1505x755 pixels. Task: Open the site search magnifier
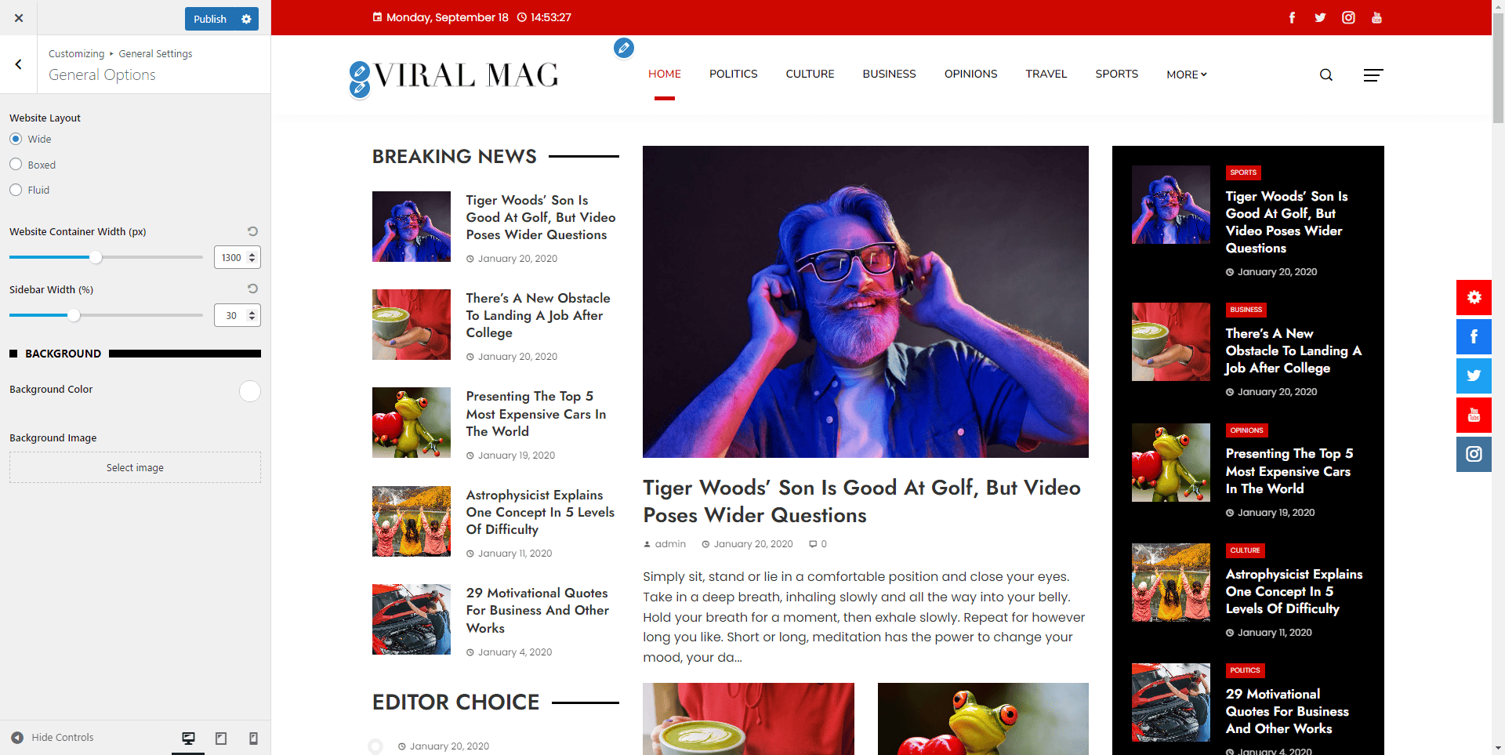[x=1326, y=74]
